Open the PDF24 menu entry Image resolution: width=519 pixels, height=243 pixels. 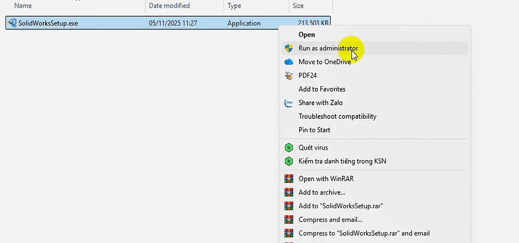374,75
